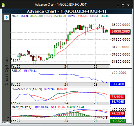Image resolution: width=134 pixels, height=126 pixels.
Task: Open the double-chevron expander at bottom left
Action: (x=7, y=118)
